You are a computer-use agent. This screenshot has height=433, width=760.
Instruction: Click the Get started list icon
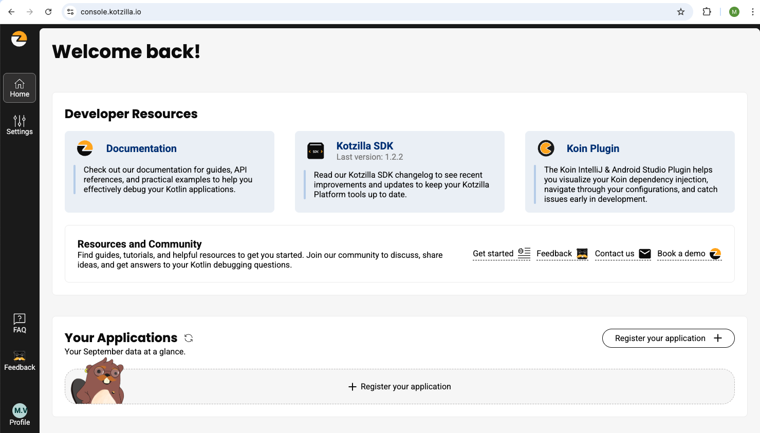(x=524, y=253)
